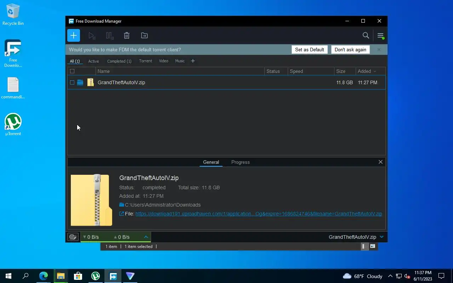
Task: Select the µTorrent desktop shortcut
Action: click(x=13, y=125)
